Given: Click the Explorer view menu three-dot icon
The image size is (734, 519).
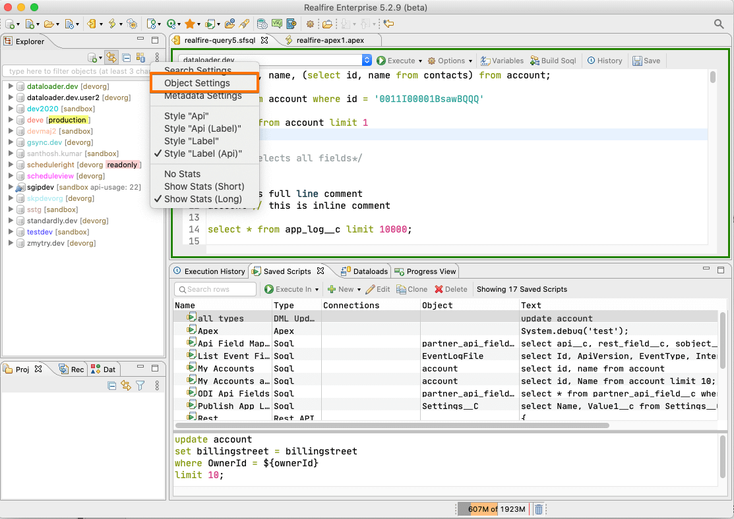Looking at the screenshot, I should 157,57.
